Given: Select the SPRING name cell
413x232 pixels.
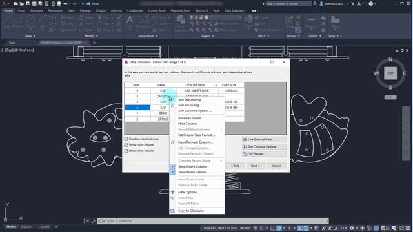Looking at the screenshot, I should click(x=163, y=119).
